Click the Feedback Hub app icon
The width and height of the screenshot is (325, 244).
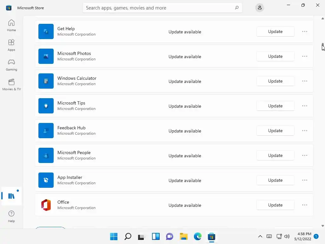(x=46, y=131)
